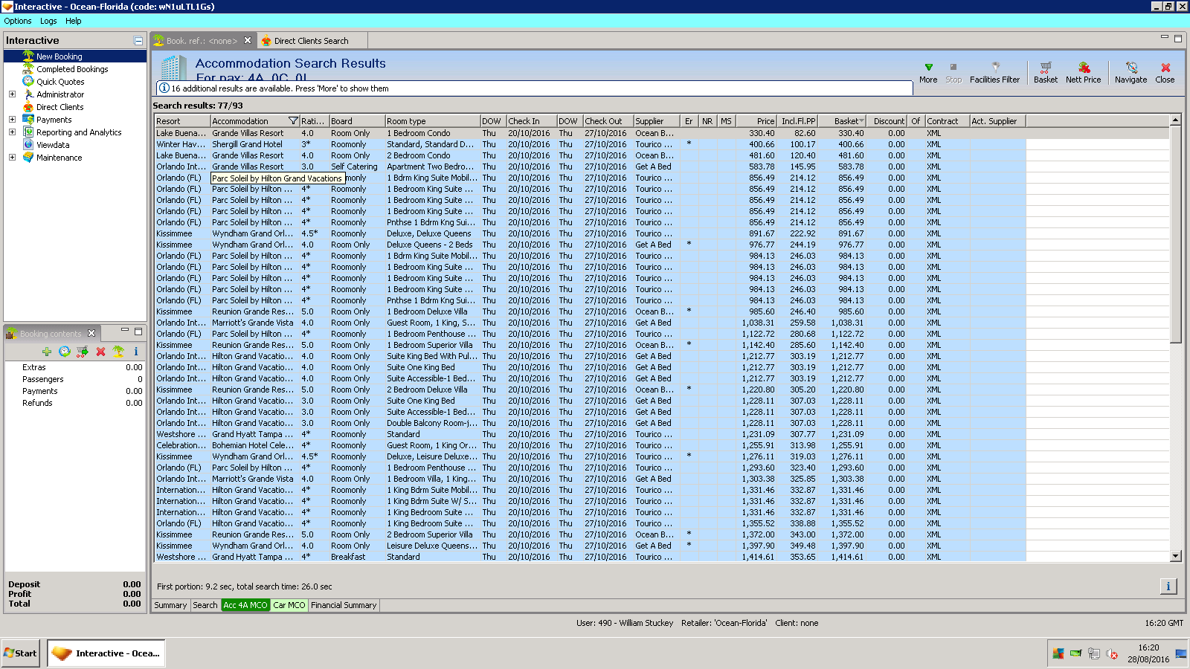Select the Shergill Grand Hotel row
1190x669 pixels.
590,144
